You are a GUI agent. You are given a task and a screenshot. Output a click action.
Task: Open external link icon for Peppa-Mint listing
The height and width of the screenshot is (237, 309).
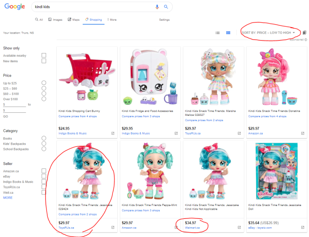[x=176, y=228]
